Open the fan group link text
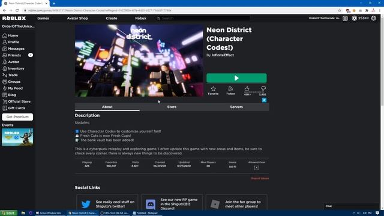The image size is (384, 216). (243, 204)
